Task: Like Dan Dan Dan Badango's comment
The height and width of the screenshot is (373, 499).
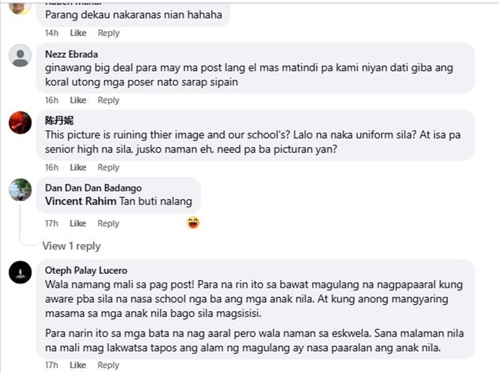Action: 78,223
